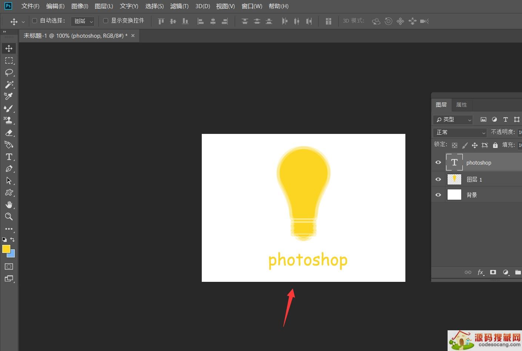Change screen mode from the toolbox
This screenshot has height=351, width=522.
tap(9, 279)
